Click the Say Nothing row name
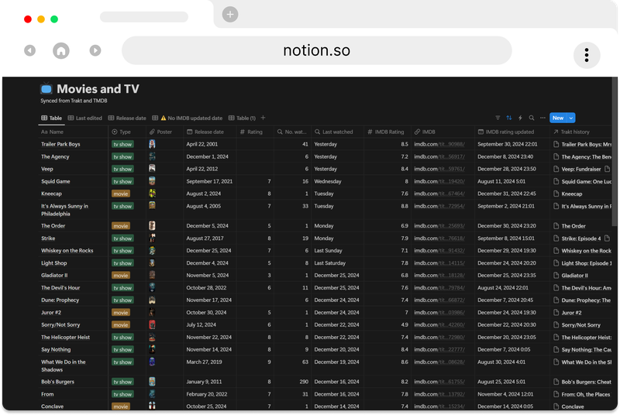620x415 pixels. click(56, 349)
